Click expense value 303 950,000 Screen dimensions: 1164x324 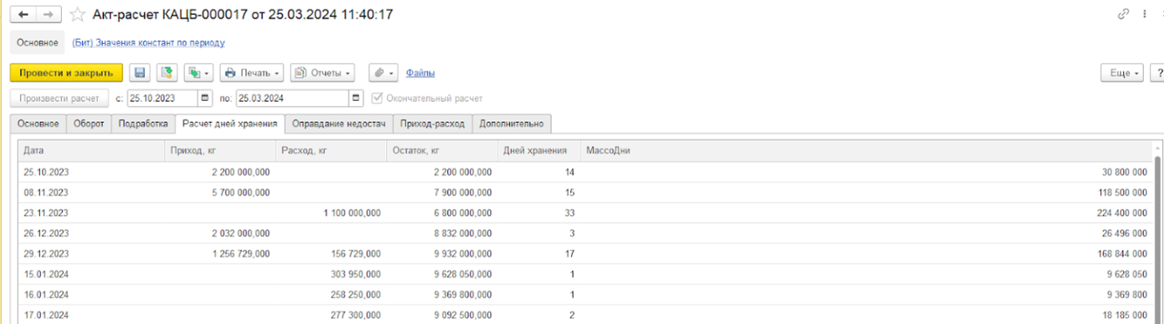(x=357, y=274)
